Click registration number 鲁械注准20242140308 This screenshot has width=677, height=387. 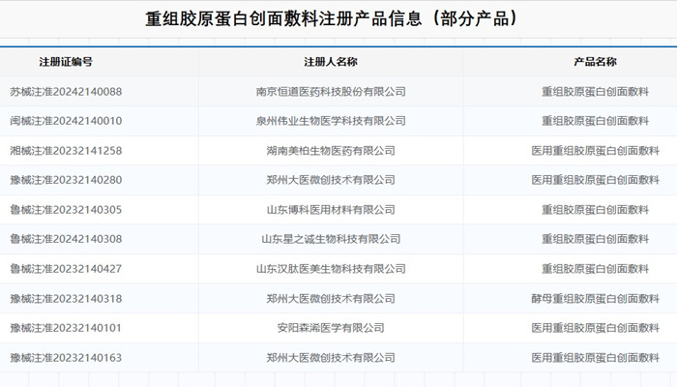tap(66, 239)
